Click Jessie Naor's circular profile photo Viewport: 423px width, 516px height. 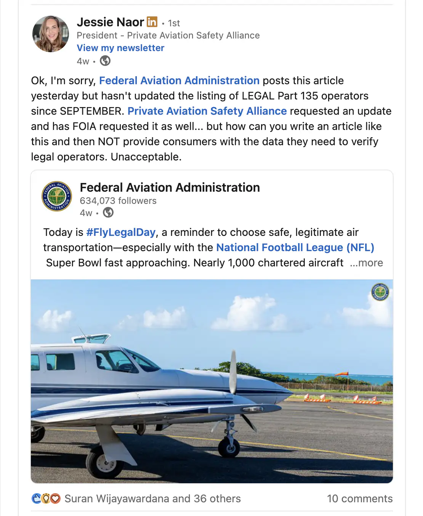point(51,34)
